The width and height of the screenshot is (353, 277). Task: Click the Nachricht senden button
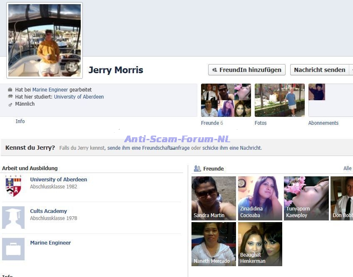(x=319, y=70)
